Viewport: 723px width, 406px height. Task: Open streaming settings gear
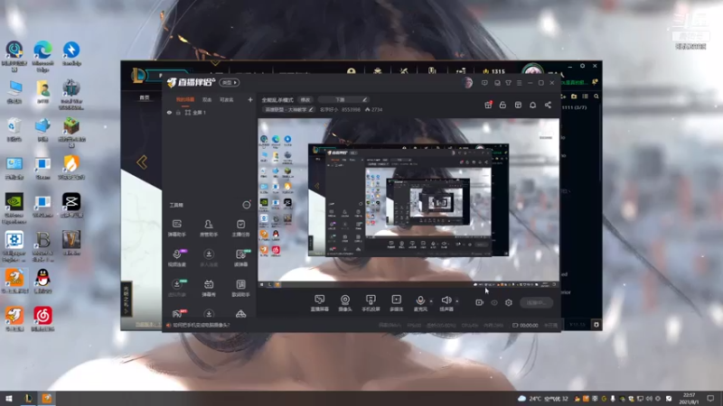[x=509, y=302]
